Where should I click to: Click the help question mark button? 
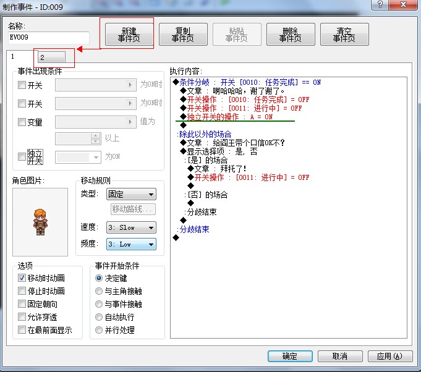[x=380, y=4]
